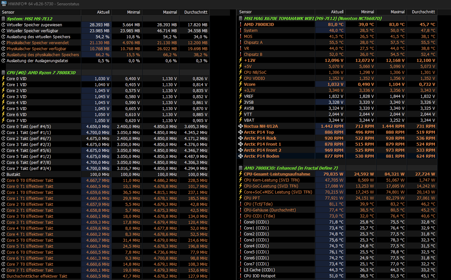Select the CPU Kern-Leistung (SVI3 TFN) row
451x280 pixels.
point(337,180)
